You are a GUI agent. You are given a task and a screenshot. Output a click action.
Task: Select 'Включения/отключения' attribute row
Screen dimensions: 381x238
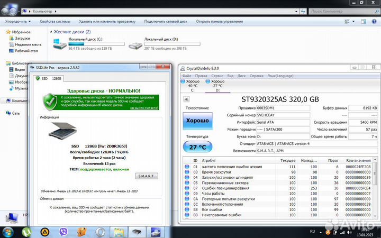point(278,204)
